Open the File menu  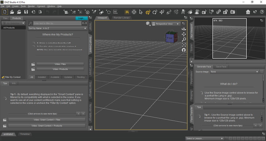tap(3, 6)
